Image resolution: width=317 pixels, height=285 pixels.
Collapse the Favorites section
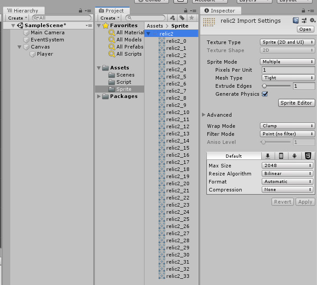click(99, 26)
